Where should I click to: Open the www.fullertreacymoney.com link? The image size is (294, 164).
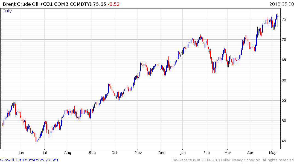29,160
